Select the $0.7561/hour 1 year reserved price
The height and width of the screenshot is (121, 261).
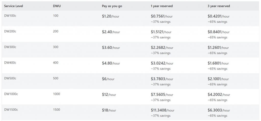click(x=161, y=17)
